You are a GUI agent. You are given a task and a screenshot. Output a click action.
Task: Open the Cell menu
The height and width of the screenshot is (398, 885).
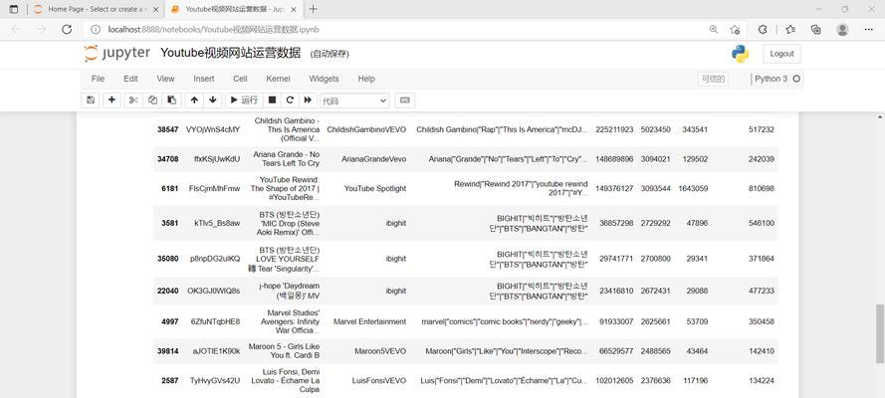[x=241, y=79]
